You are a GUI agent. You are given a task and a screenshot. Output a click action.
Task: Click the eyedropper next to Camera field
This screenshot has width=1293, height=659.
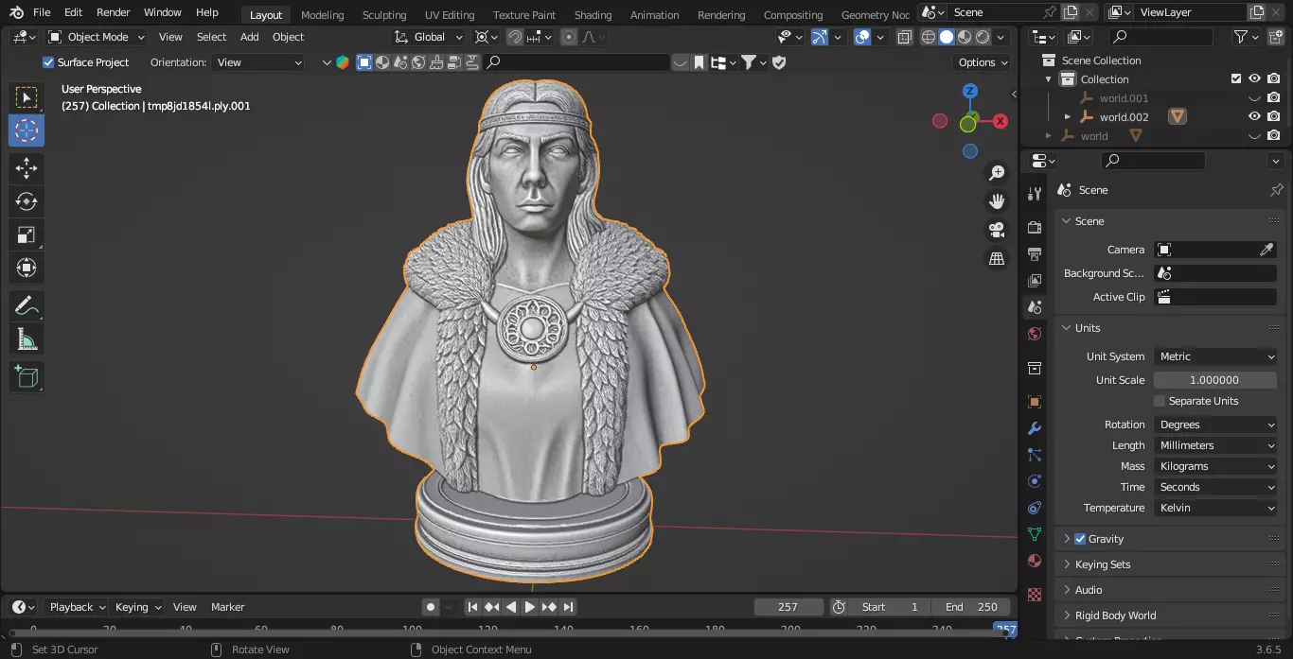point(1266,250)
